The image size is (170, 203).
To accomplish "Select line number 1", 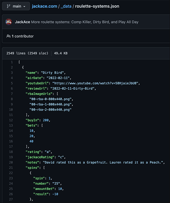I will [12, 62].
